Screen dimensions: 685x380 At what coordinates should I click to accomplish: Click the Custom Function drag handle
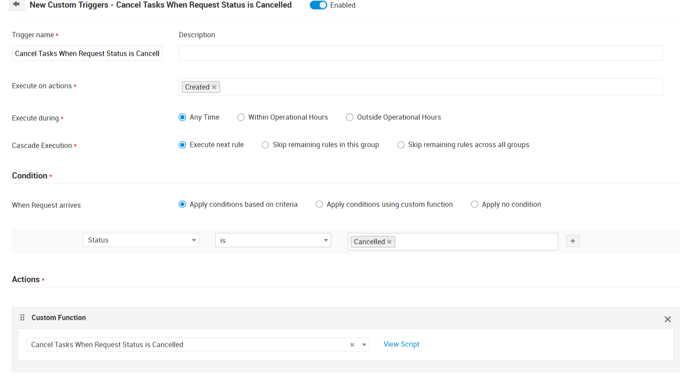coord(23,318)
